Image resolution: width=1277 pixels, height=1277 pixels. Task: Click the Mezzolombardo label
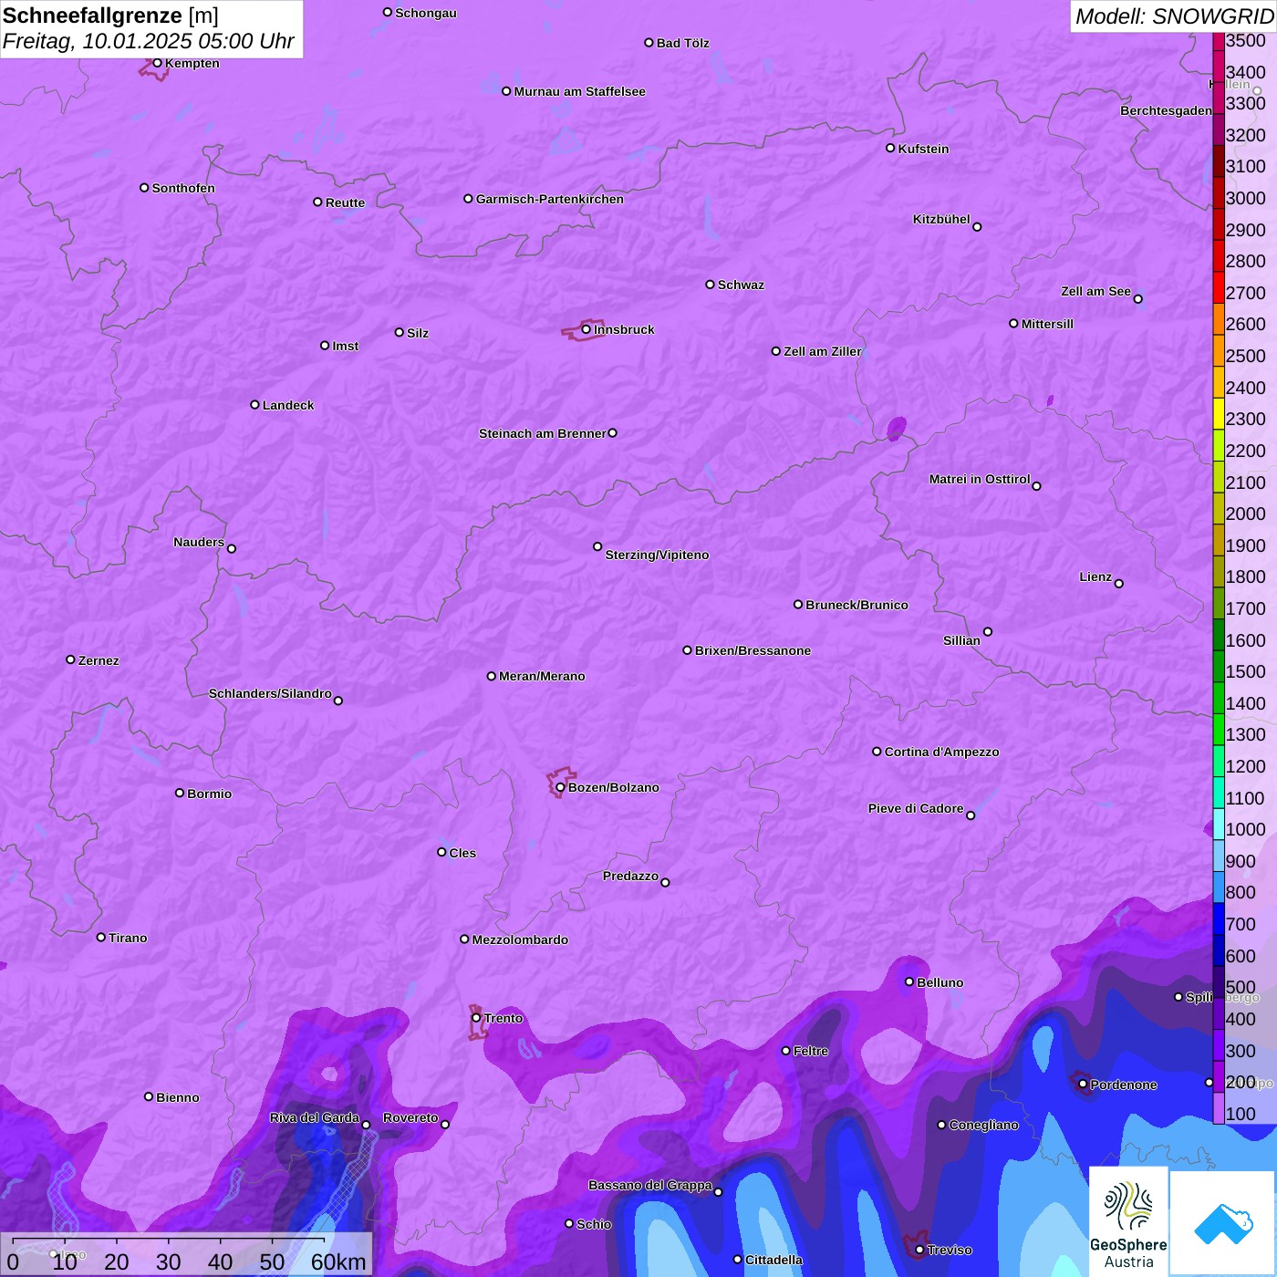[520, 940]
